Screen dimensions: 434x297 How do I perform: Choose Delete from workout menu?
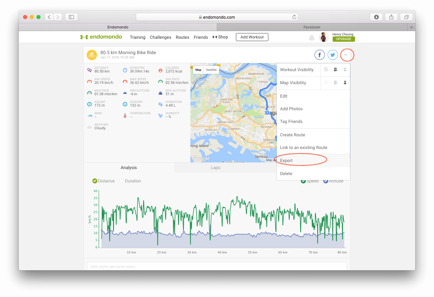point(313,173)
